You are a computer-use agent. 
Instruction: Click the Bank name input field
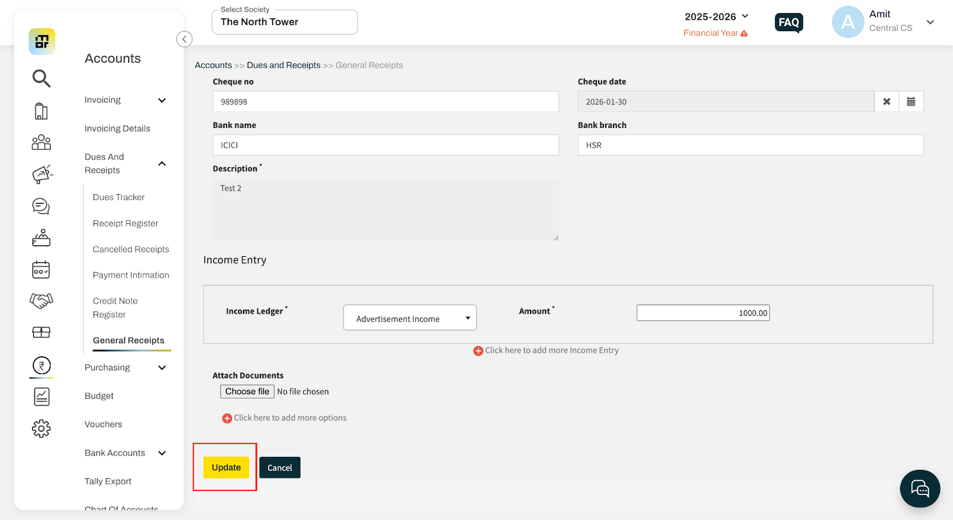[386, 145]
